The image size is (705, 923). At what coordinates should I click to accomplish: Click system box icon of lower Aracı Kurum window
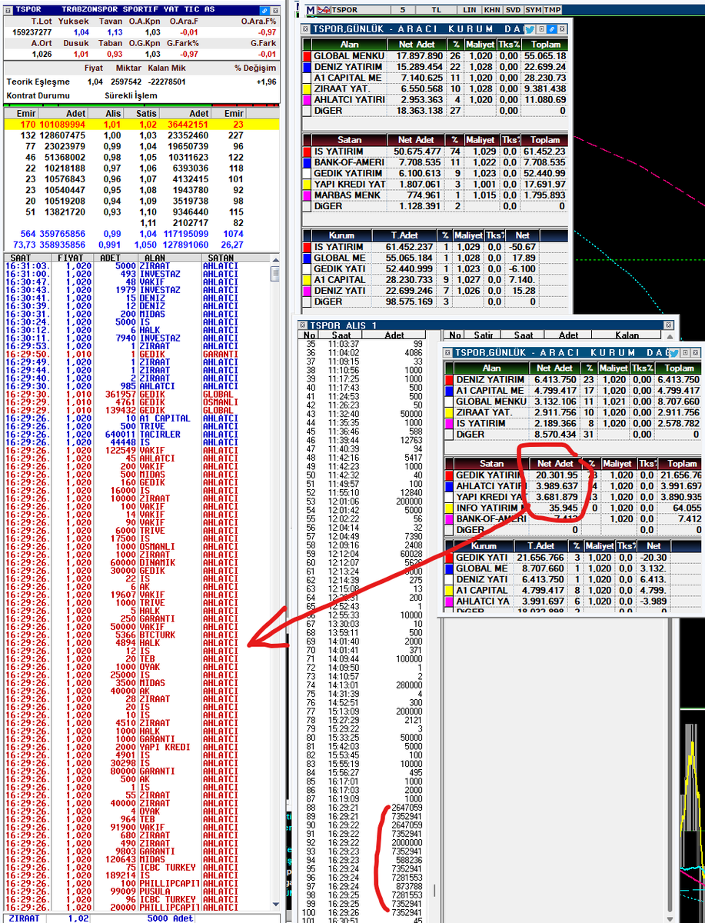pyautogui.click(x=447, y=352)
